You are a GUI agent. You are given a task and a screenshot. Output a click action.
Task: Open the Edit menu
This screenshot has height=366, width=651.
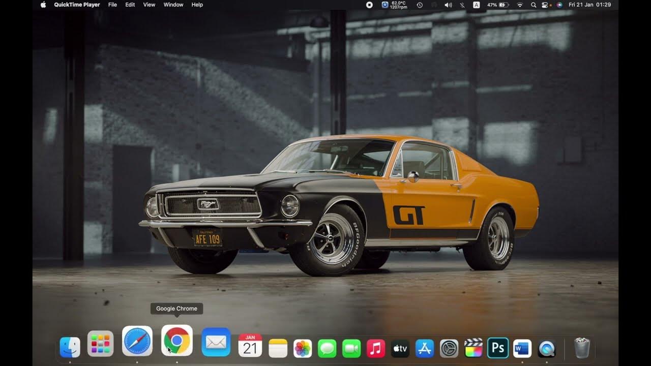130,5
